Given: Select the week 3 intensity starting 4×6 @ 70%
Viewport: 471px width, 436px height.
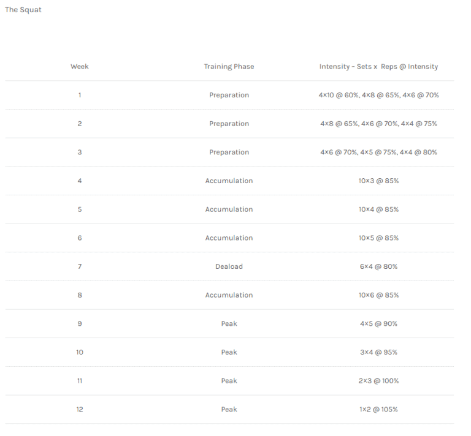Looking at the screenshot, I should [378, 152].
